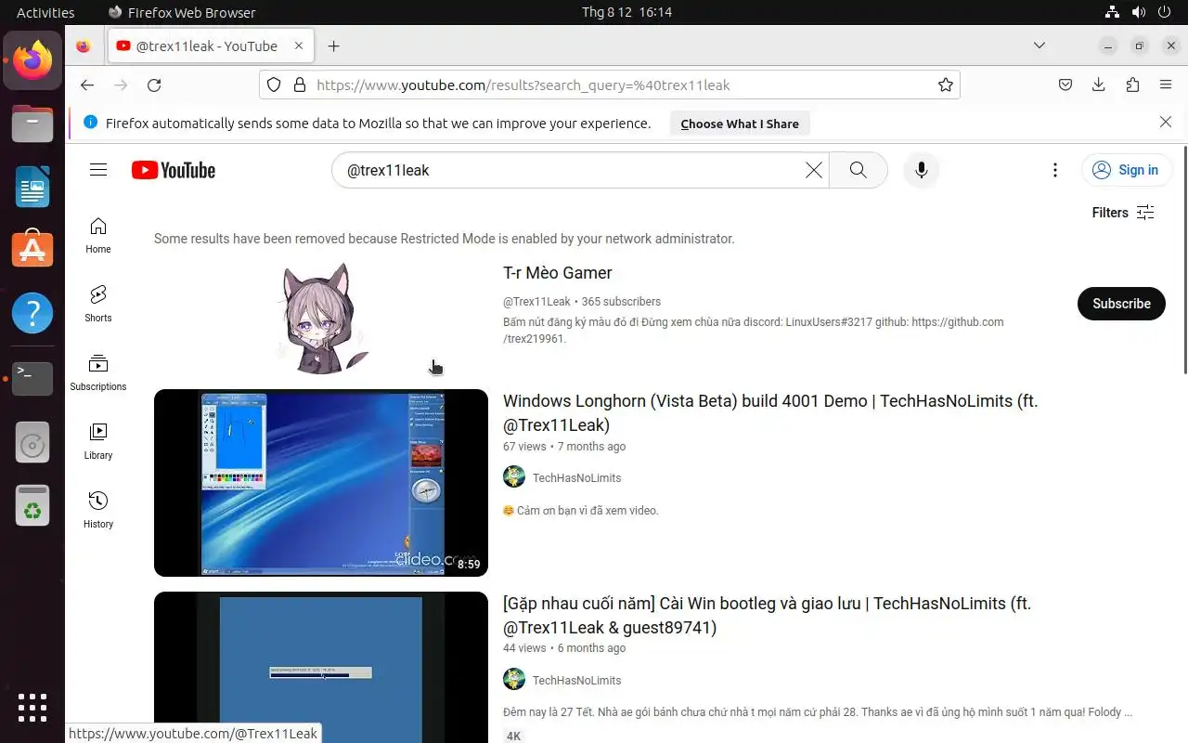The width and height of the screenshot is (1188, 743).
Task: Play the Windows Longhorn video thumbnail
Action: point(321,483)
